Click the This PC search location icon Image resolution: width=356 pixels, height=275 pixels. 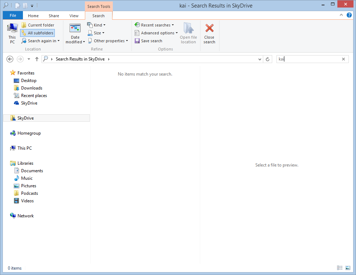click(x=12, y=29)
